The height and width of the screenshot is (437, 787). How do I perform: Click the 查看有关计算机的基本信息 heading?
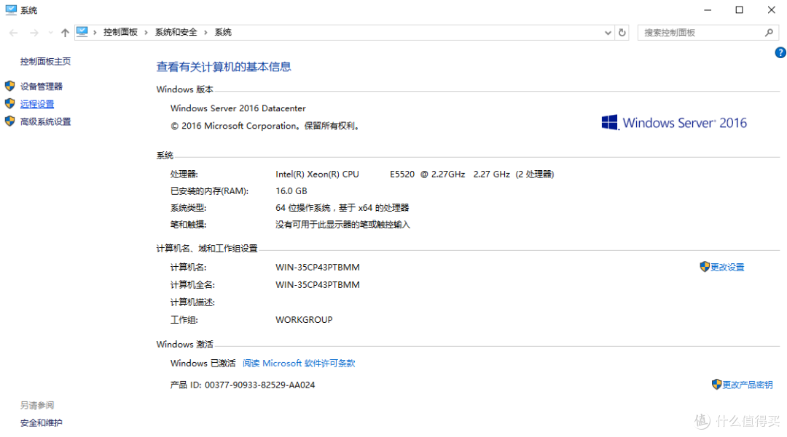coord(224,67)
